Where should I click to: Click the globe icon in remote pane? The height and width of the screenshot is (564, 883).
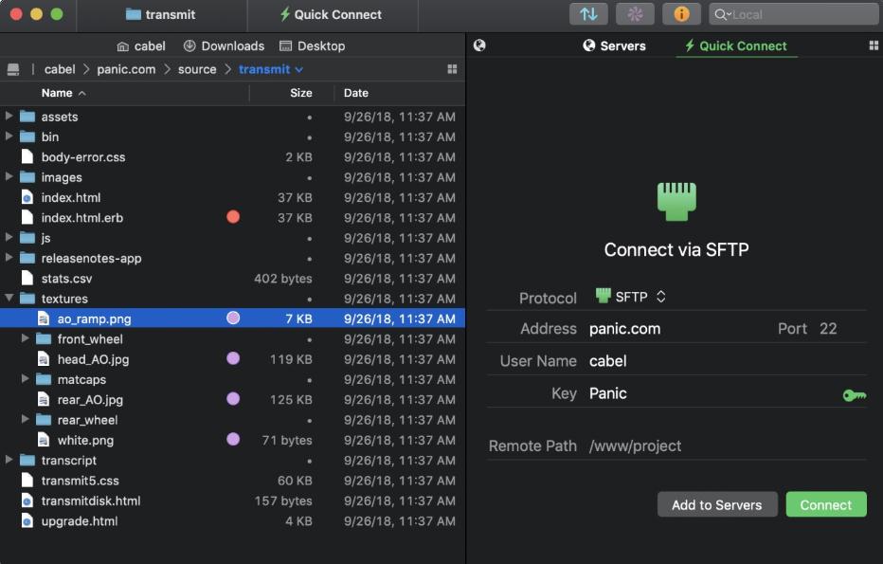pos(479,45)
